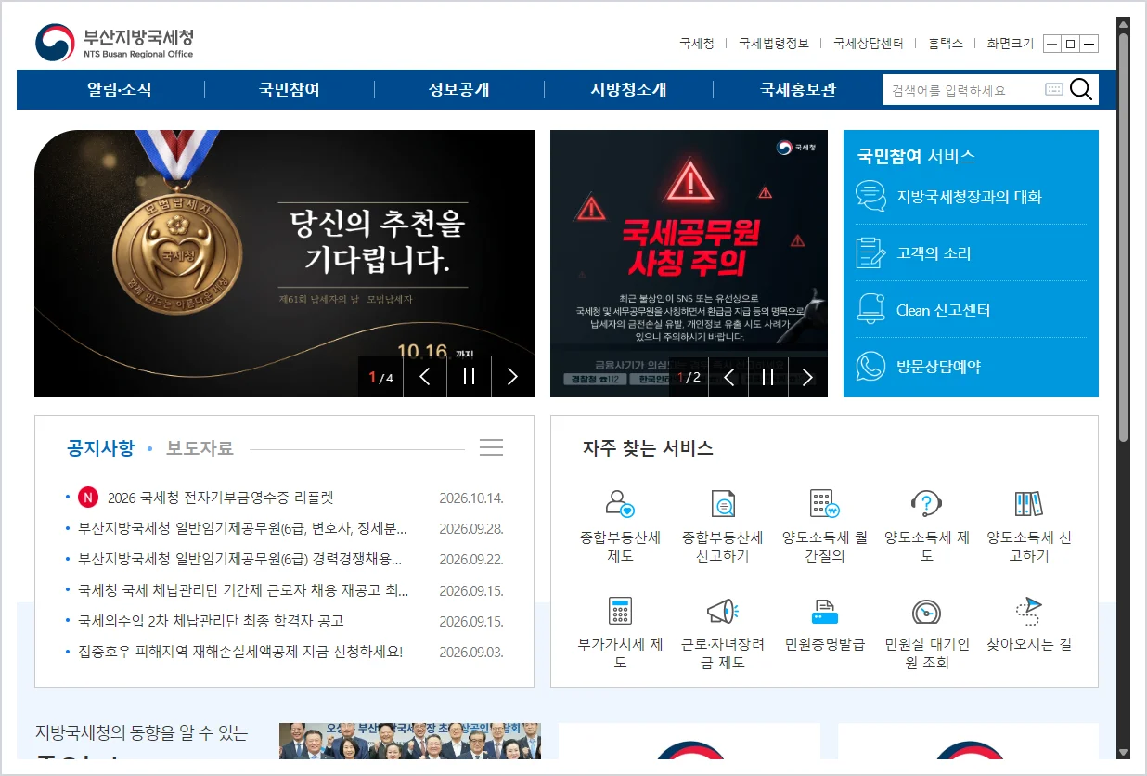The image size is (1147, 776).
Task: Open 찾아오시는 길 directions icon
Action: 1029,611
